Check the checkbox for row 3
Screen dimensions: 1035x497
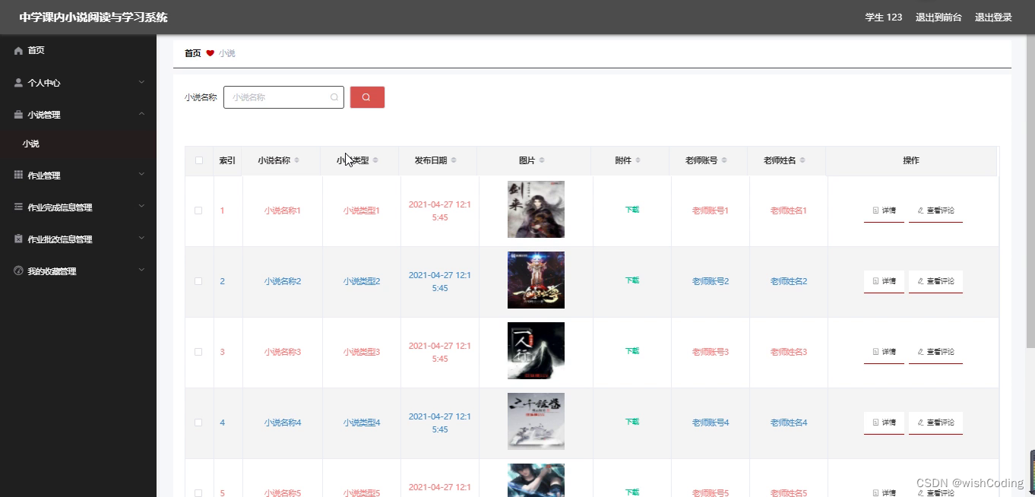tap(198, 352)
